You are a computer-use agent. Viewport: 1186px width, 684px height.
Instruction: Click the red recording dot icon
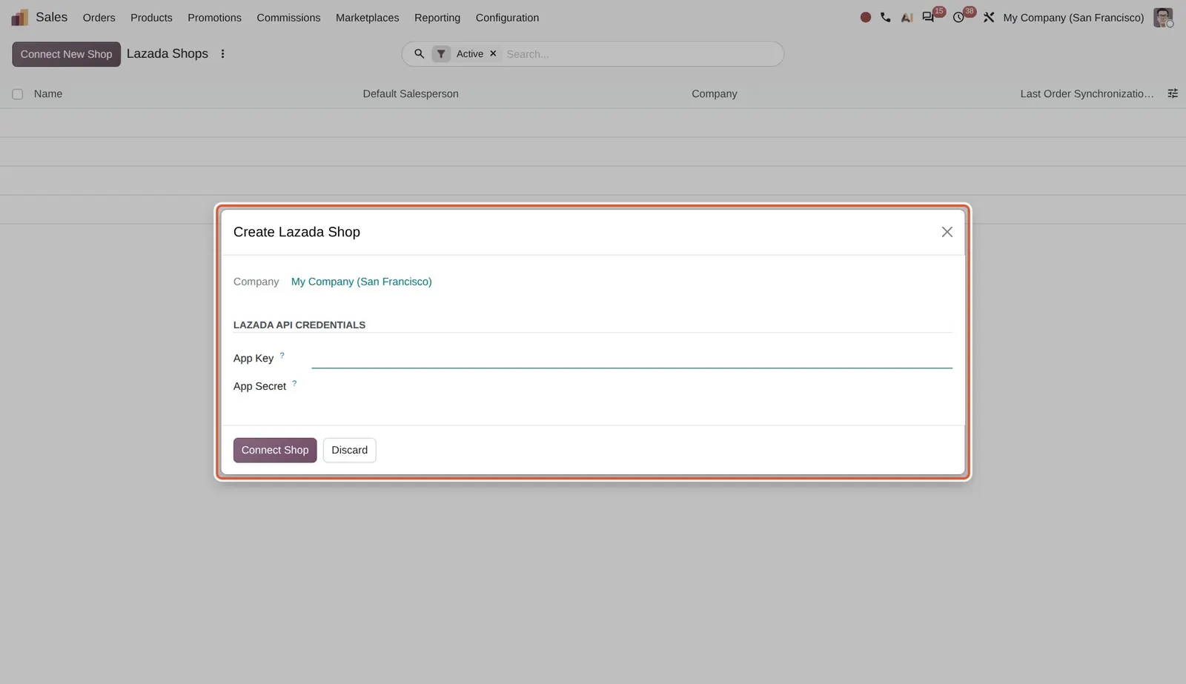[x=865, y=17]
